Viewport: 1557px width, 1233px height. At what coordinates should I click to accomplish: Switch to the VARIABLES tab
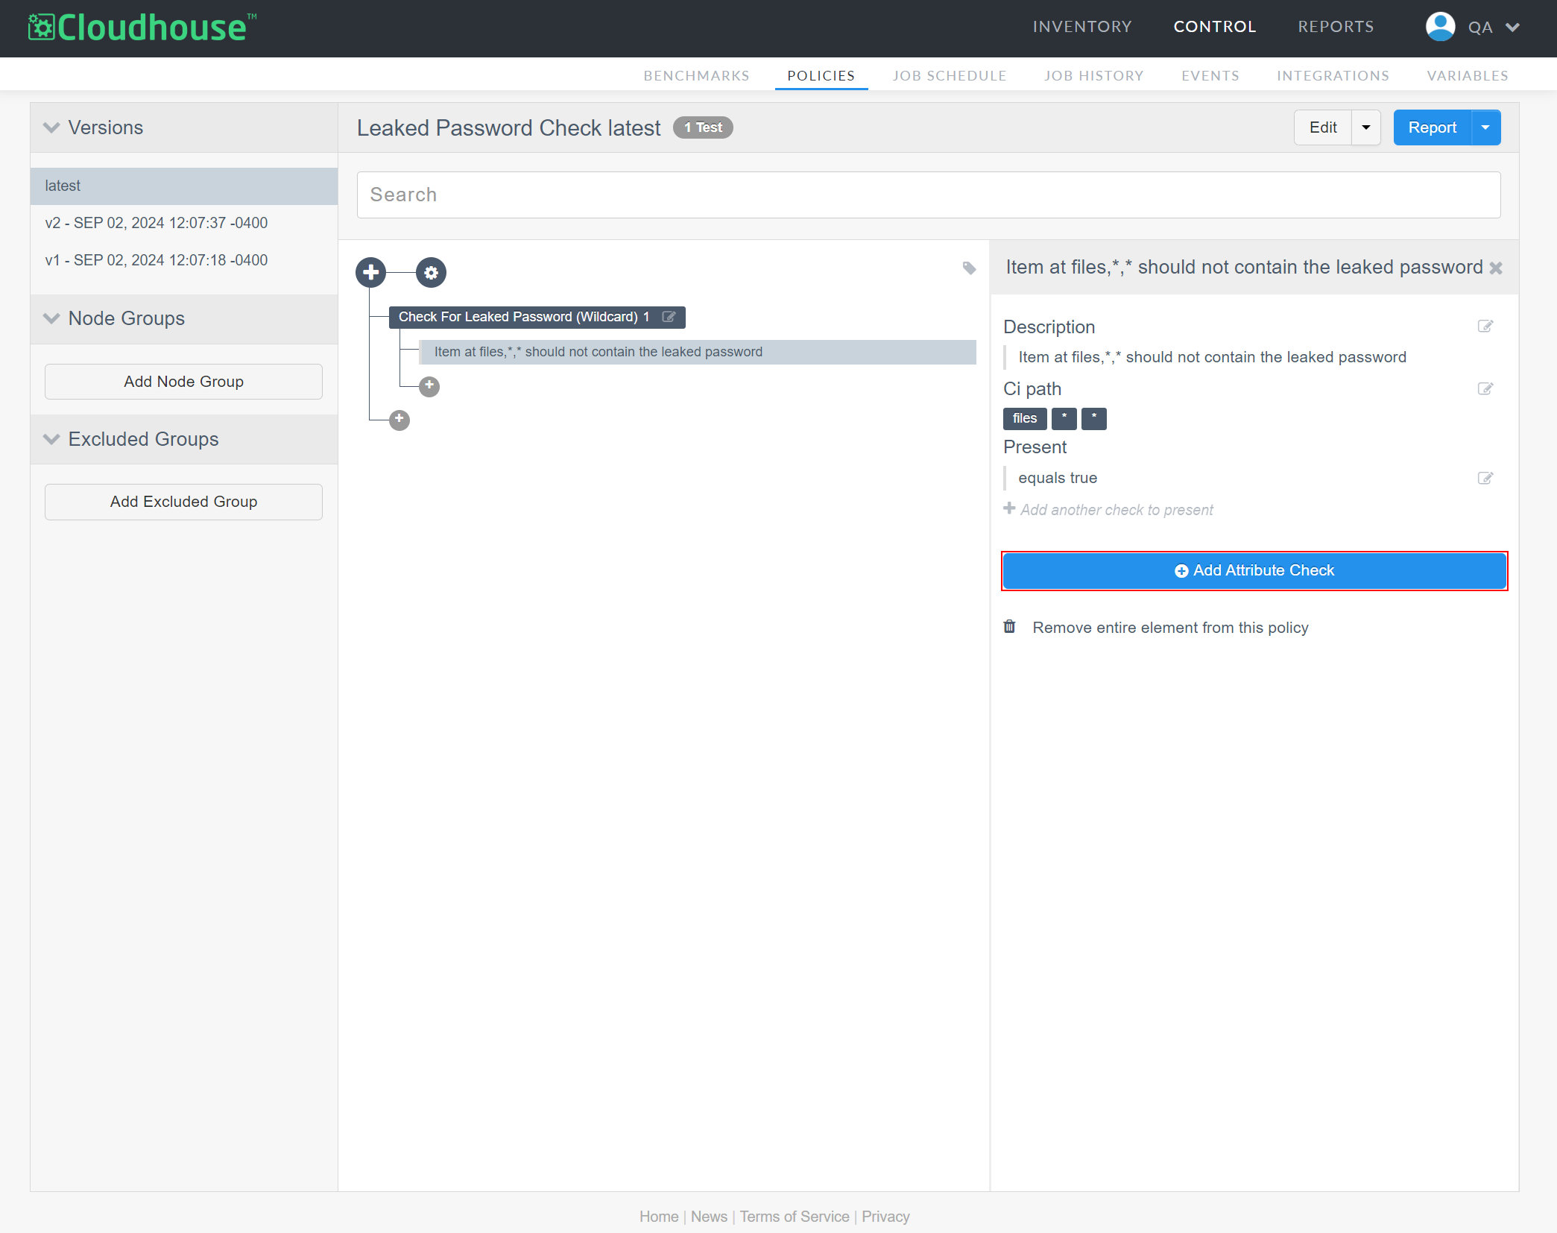[1468, 75]
